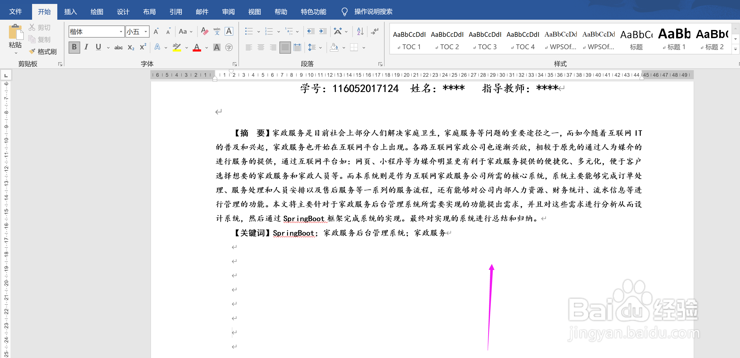This screenshot has height=358, width=740.
Task: Toggle superscript X² formatting
Action: coord(143,47)
